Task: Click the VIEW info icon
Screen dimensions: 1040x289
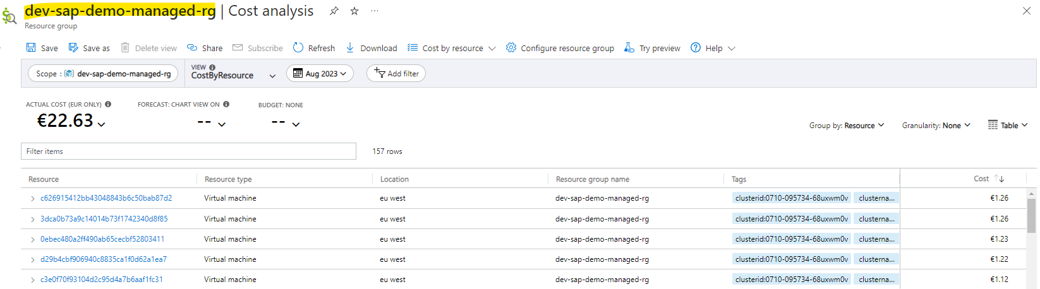Action: coord(212,68)
